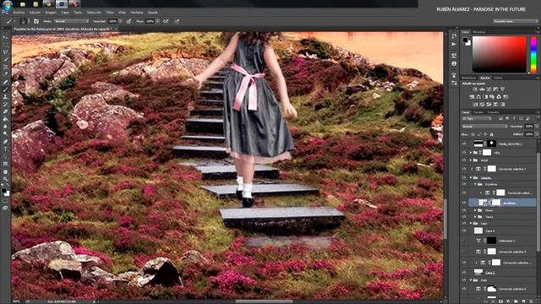541x304 pixels.
Task: Switch to the Muestras tab
Action: 479,32
